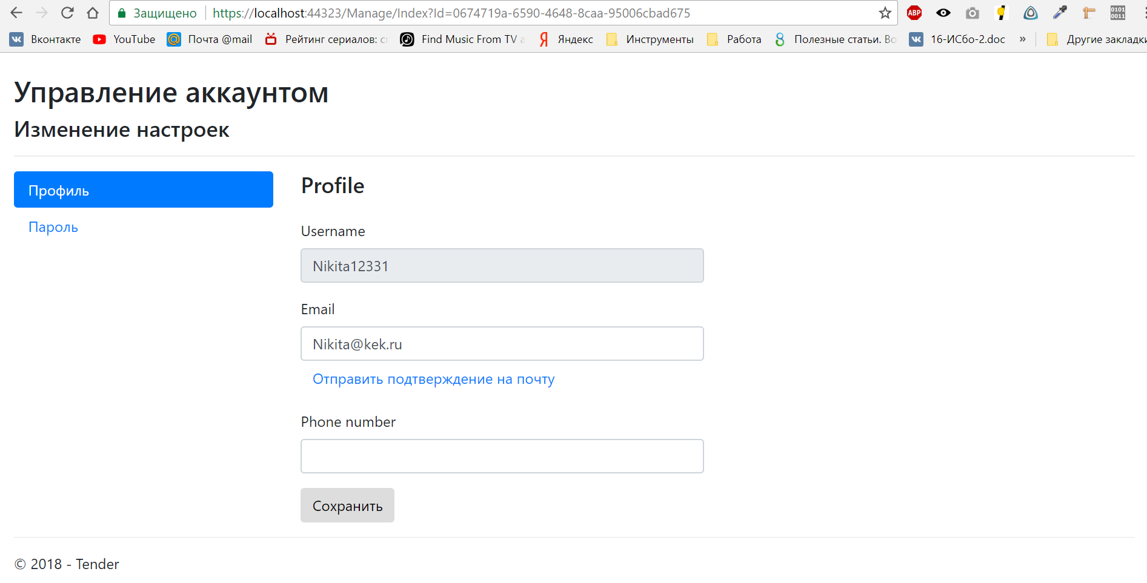Screen dimensions: 1147x583
Task: Click the binary code extension icon
Action: tap(1118, 13)
